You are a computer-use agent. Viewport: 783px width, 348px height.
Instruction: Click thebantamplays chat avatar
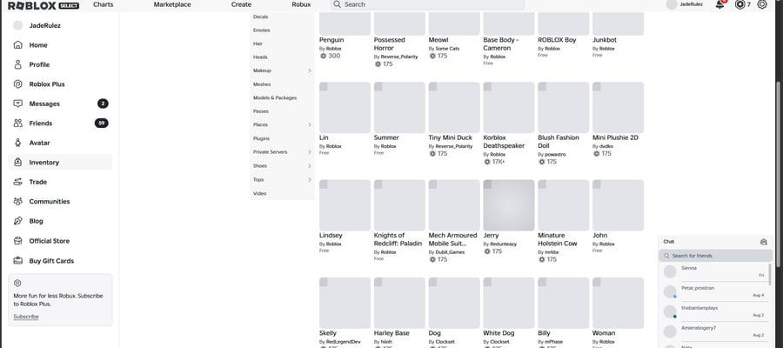[670, 311]
